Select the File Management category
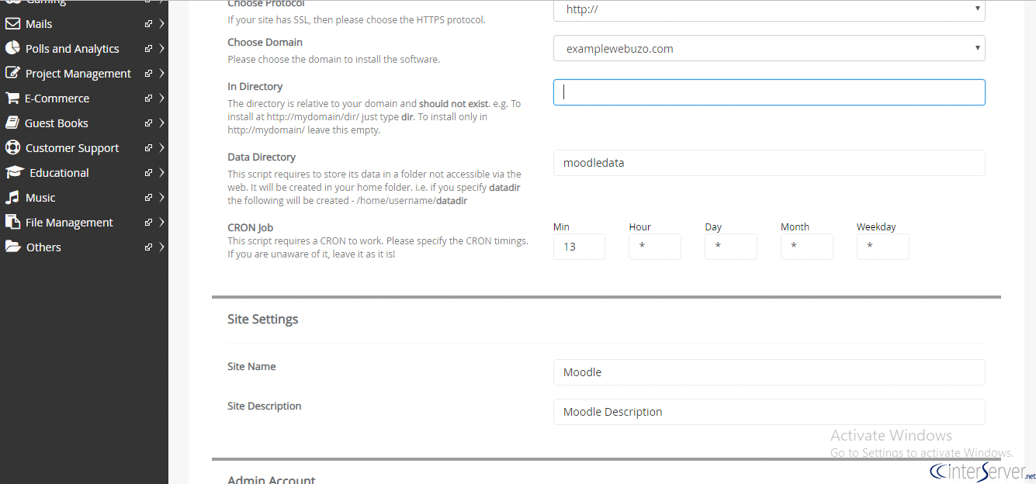The image size is (1036, 484). [69, 223]
